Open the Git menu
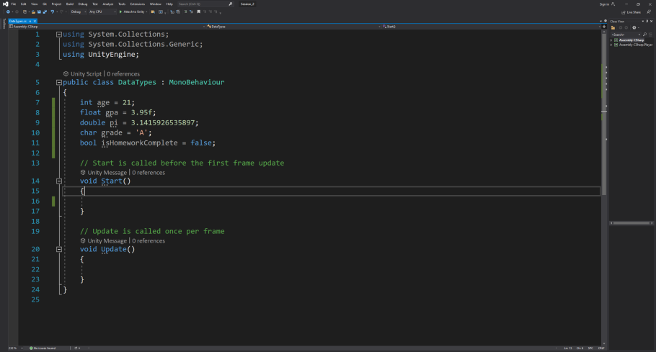 [x=45, y=4]
